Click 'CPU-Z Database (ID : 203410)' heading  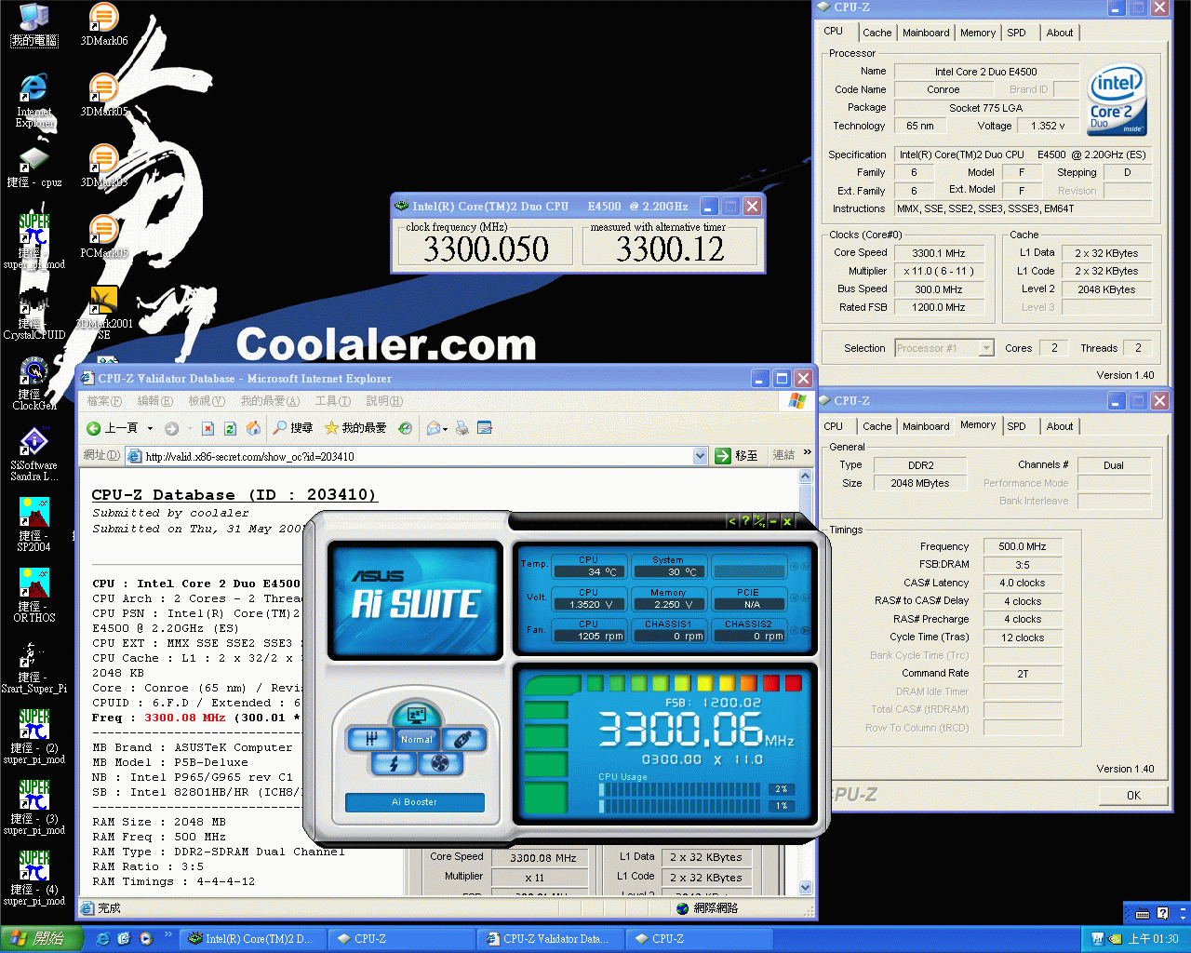pos(234,495)
